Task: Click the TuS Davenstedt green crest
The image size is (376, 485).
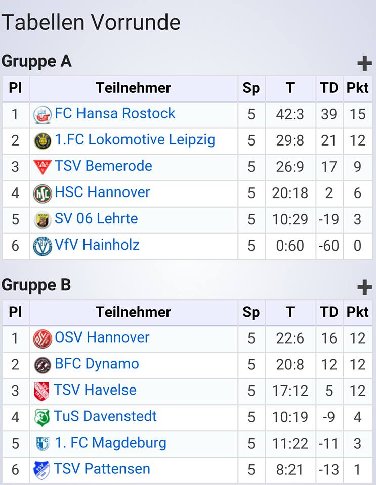Action: point(42,418)
